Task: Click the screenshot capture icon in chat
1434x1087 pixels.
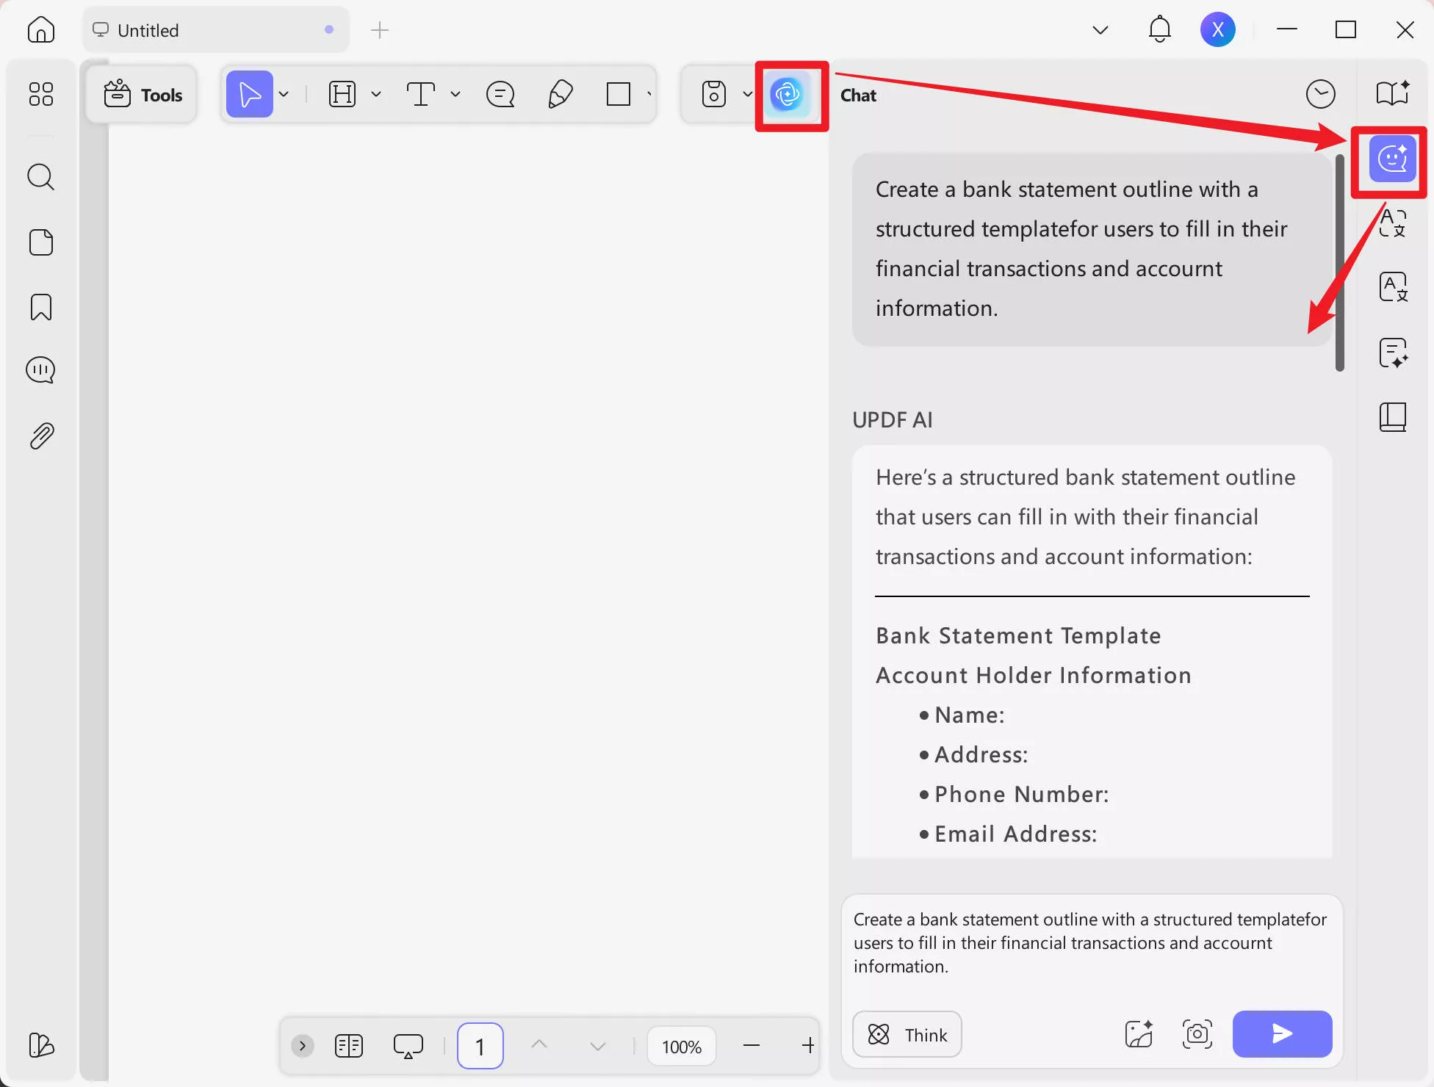Action: (x=1197, y=1034)
